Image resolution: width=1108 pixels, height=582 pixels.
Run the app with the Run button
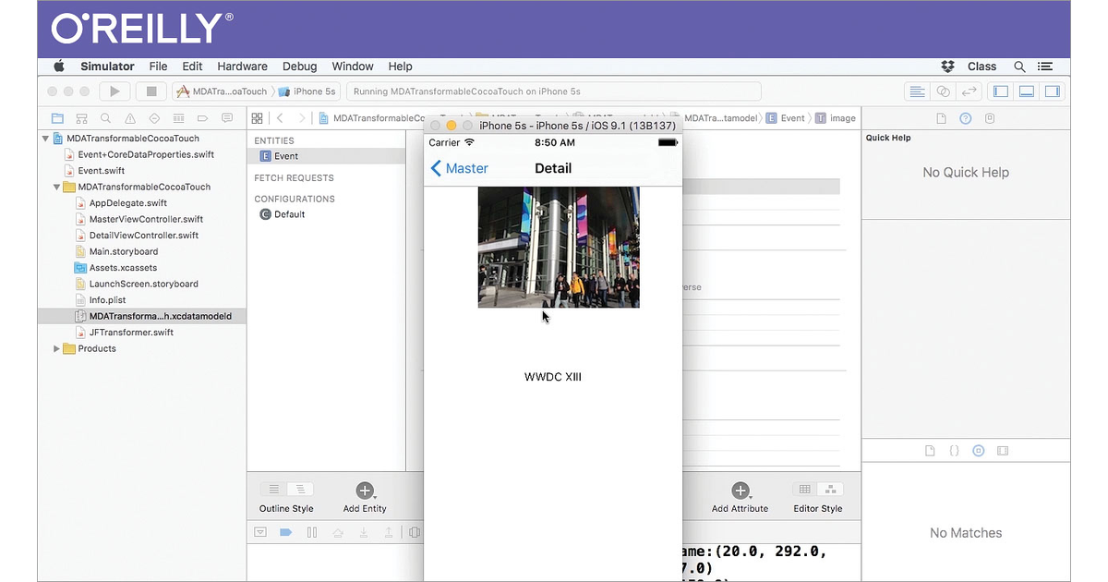coord(113,91)
